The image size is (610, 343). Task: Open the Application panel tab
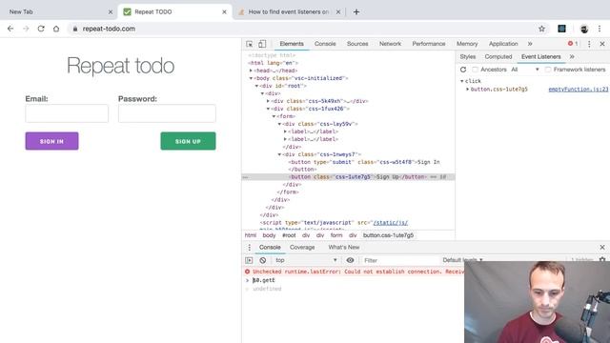[503, 44]
